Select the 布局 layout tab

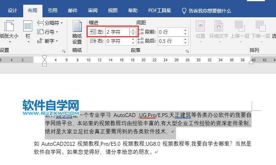click(33, 11)
